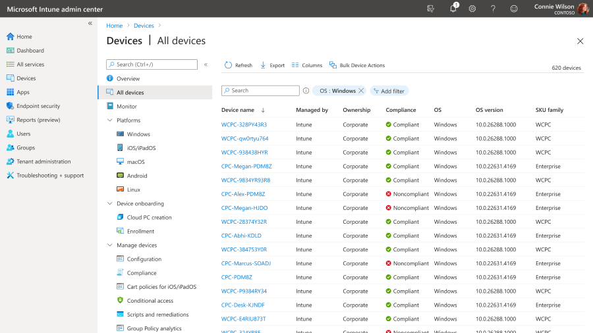Image resolution: width=593 pixels, height=333 pixels.
Task: Refresh the device list
Action: (x=239, y=65)
